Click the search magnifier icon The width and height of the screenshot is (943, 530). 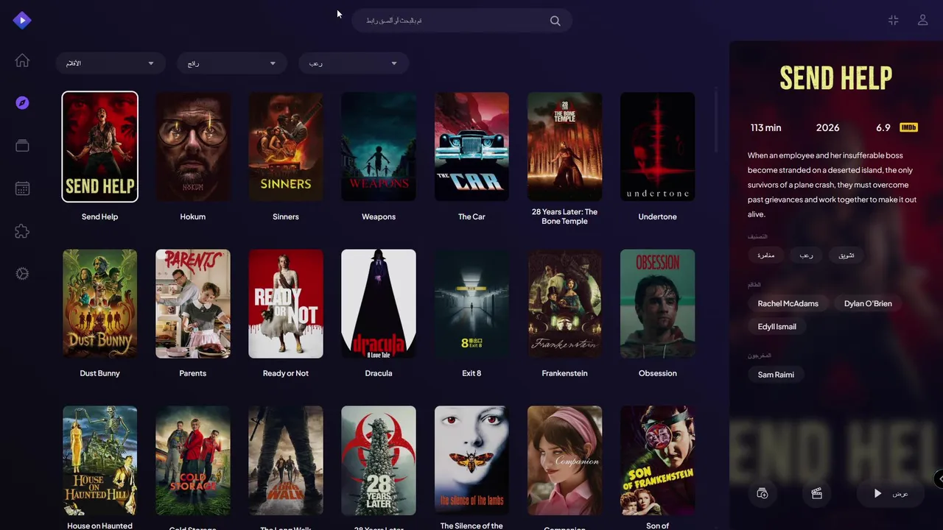[x=555, y=21]
